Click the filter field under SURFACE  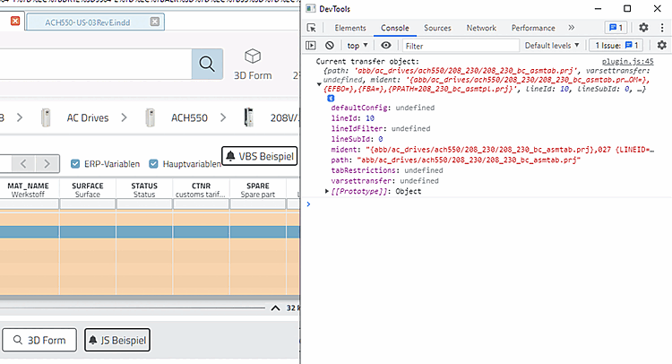(x=88, y=204)
